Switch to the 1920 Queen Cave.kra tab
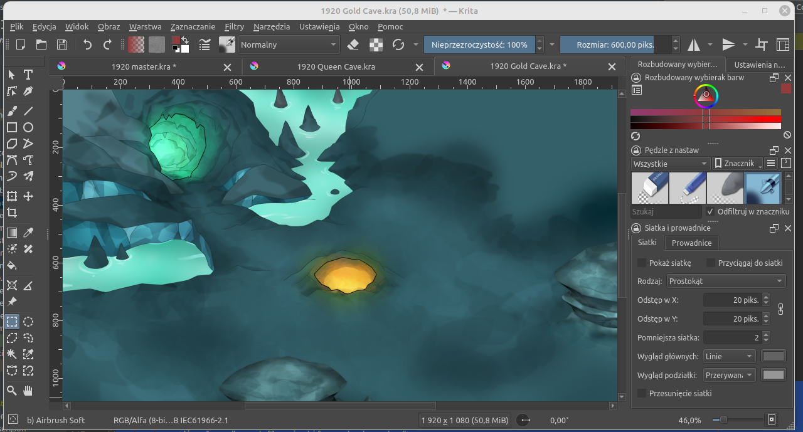Image resolution: width=803 pixels, height=432 pixels. tap(336, 66)
